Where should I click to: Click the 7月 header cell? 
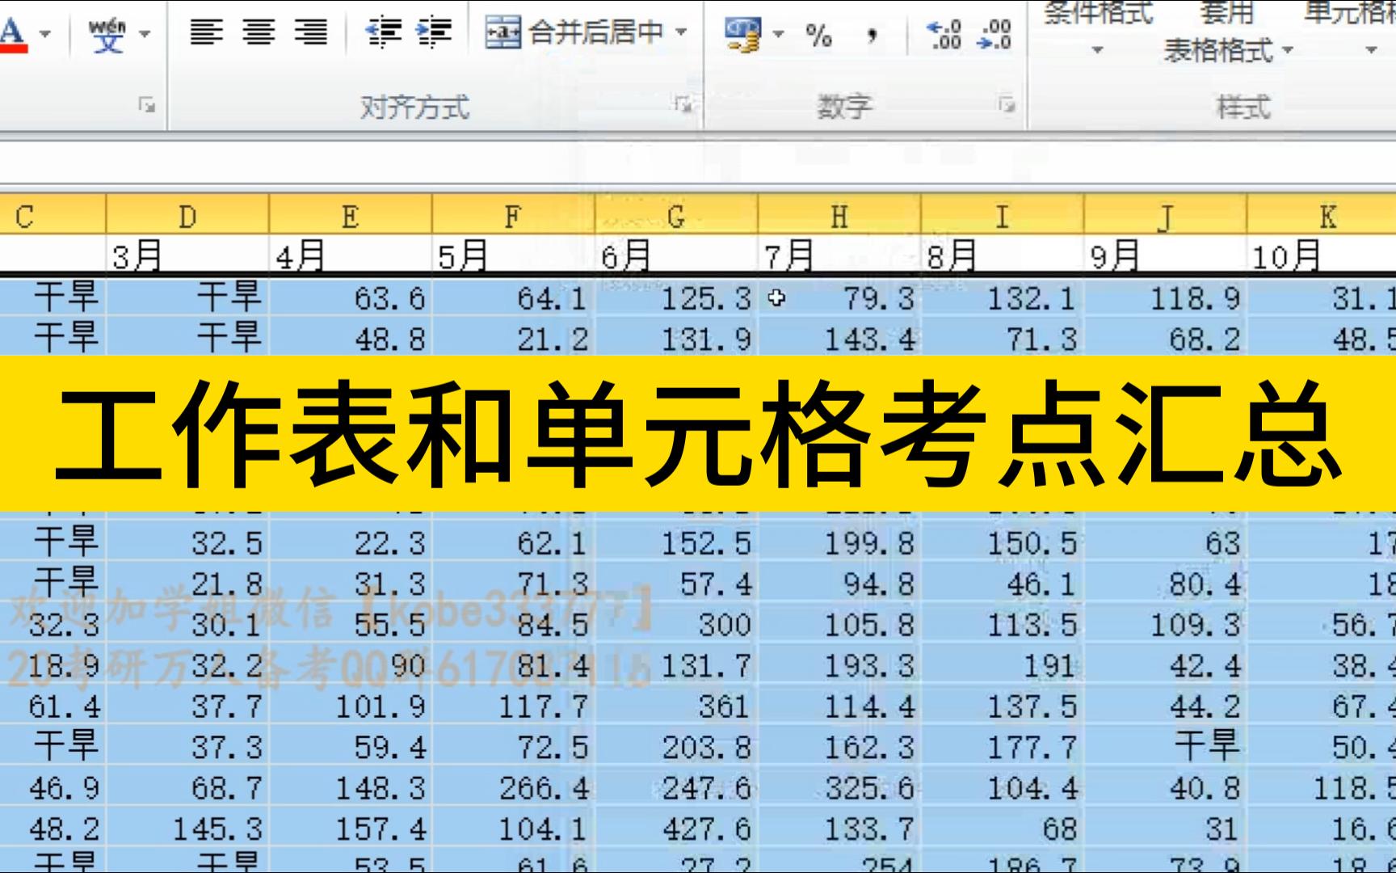coord(840,255)
